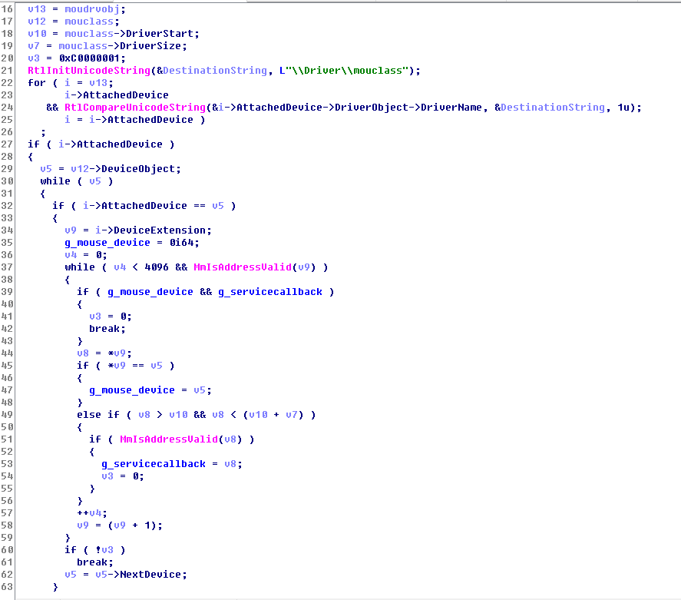The image size is (681, 600).
Task: Click the 0xC0000001 status constant
Action: click(89, 58)
